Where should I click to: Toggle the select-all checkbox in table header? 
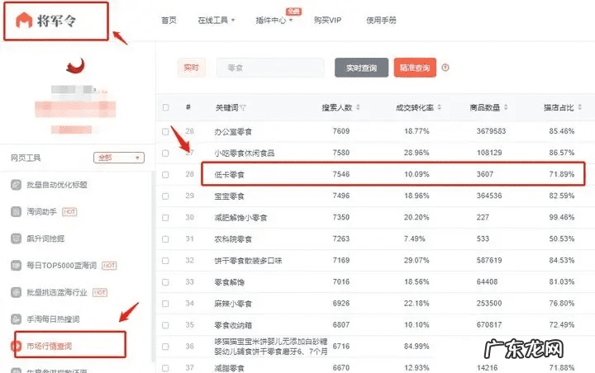(165, 107)
